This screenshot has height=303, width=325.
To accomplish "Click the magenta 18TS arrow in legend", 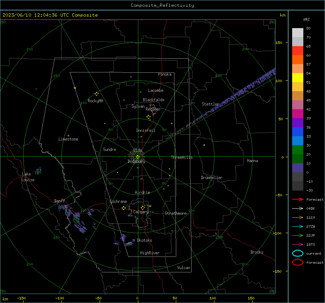I will 298,245.
